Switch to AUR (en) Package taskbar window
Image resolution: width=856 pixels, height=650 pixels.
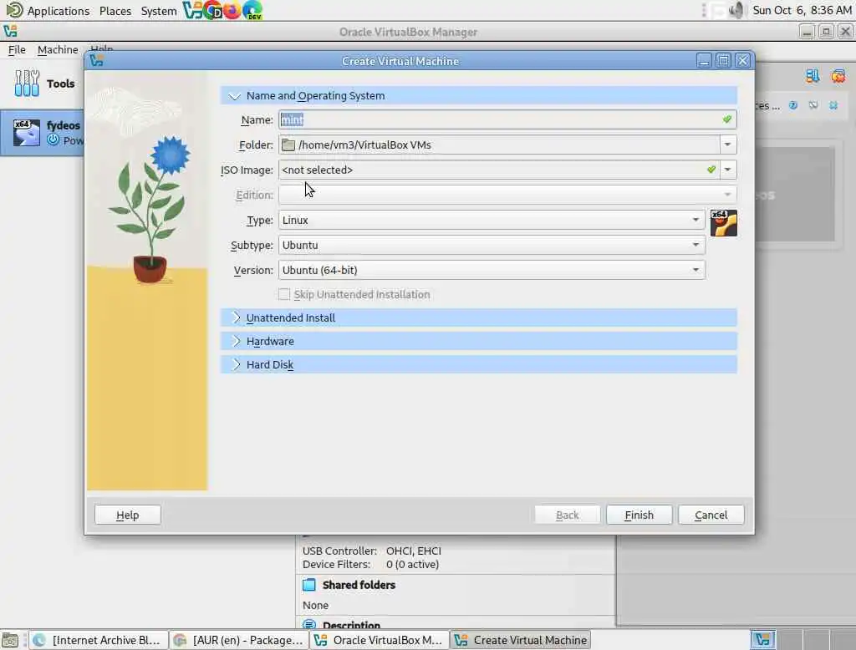pyautogui.click(x=239, y=640)
